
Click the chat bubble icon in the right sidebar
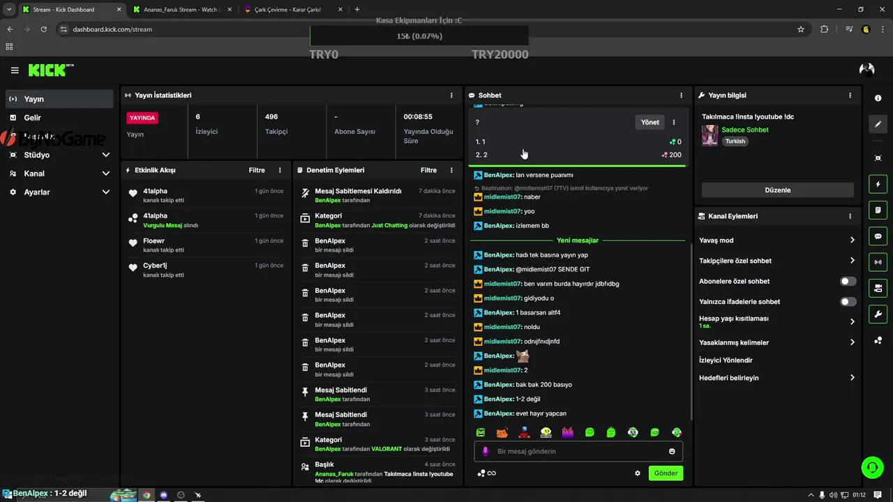pyautogui.click(x=878, y=236)
